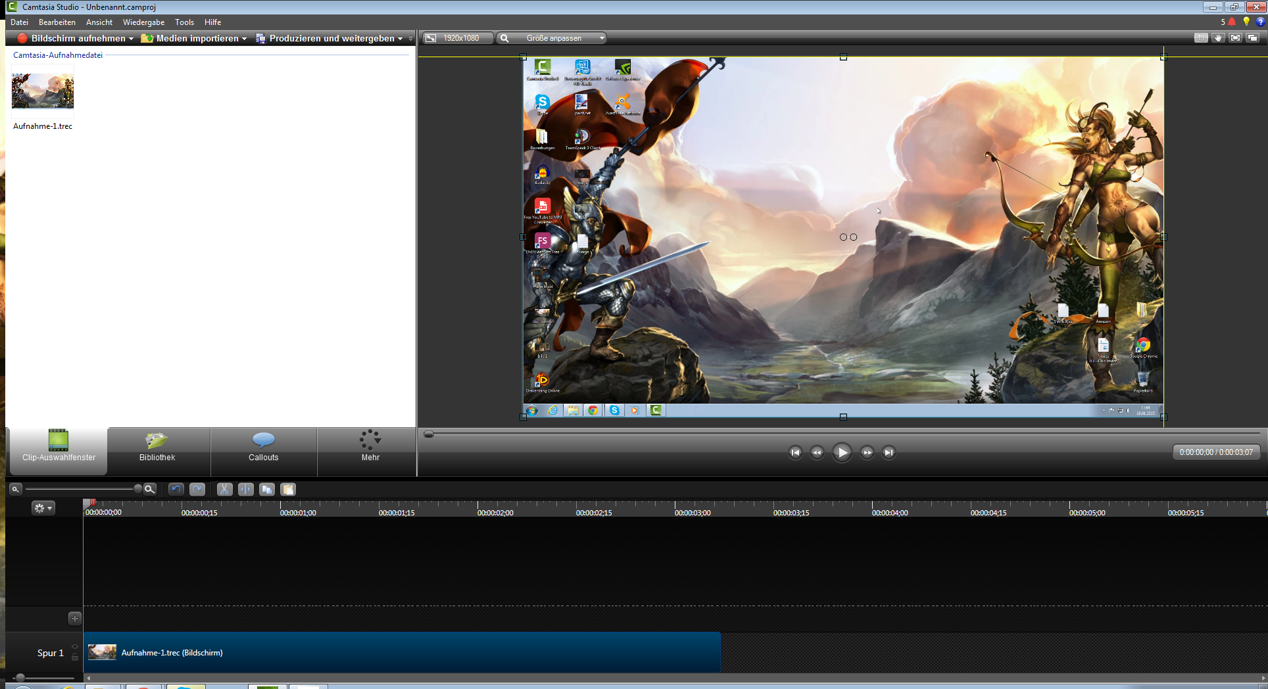Click the Paste clipboard icon
Image resolution: width=1268 pixels, height=689 pixels.
click(288, 489)
